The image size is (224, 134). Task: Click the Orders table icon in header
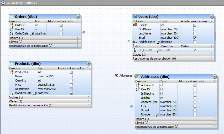(x=12, y=16)
